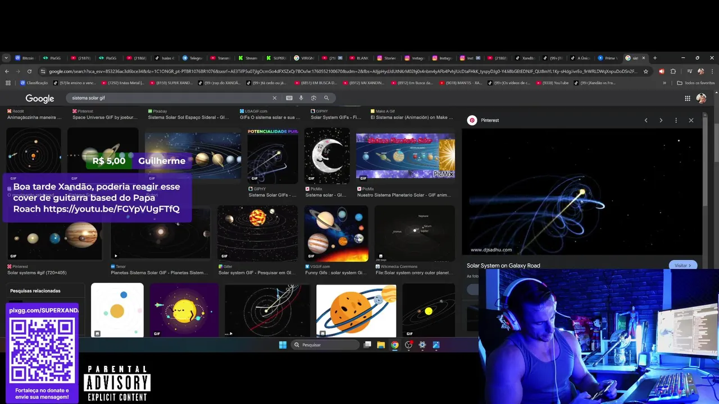Screen dimensions: 719x404
Task: Open the Todos os favoritos folder
Action: (x=695, y=83)
